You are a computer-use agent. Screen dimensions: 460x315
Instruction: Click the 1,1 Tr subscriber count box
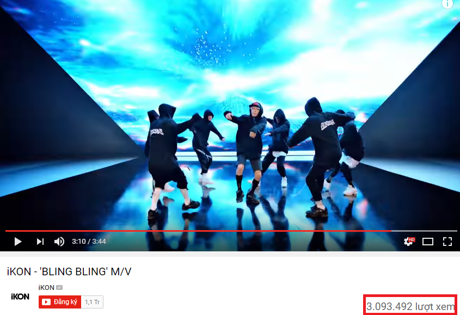[92, 302]
